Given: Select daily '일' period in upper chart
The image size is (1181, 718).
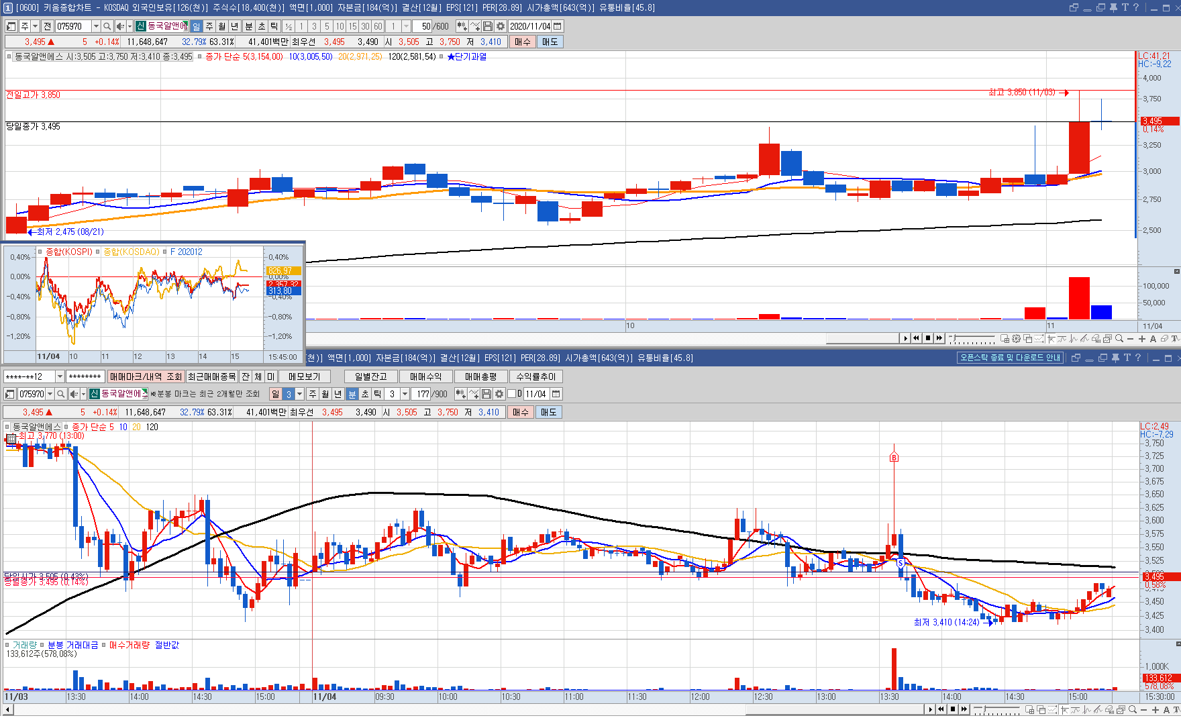Looking at the screenshot, I should pos(197,26).
